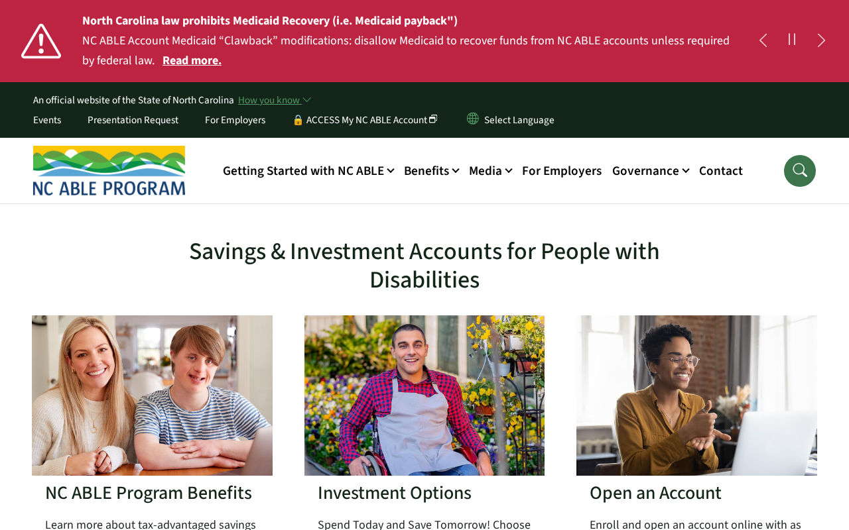
Task: Go to previous alert slide
Action: point(763,40)
